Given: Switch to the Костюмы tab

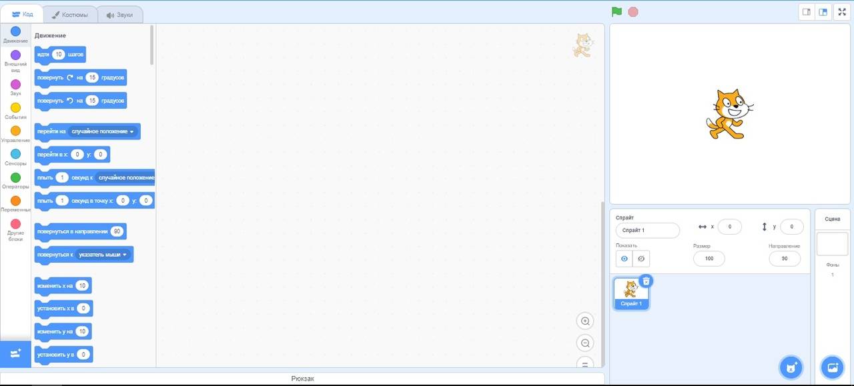Looking at the screenshot, I should [x=70, y=15].
